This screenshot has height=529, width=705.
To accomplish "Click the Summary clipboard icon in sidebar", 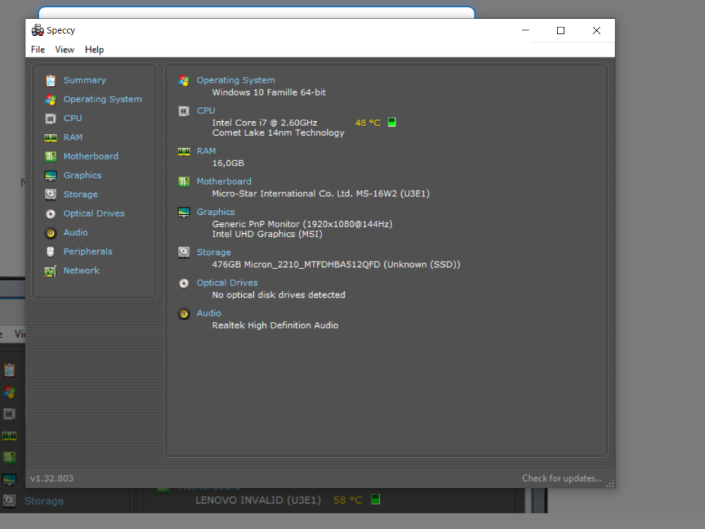I will tap(51, 80).
